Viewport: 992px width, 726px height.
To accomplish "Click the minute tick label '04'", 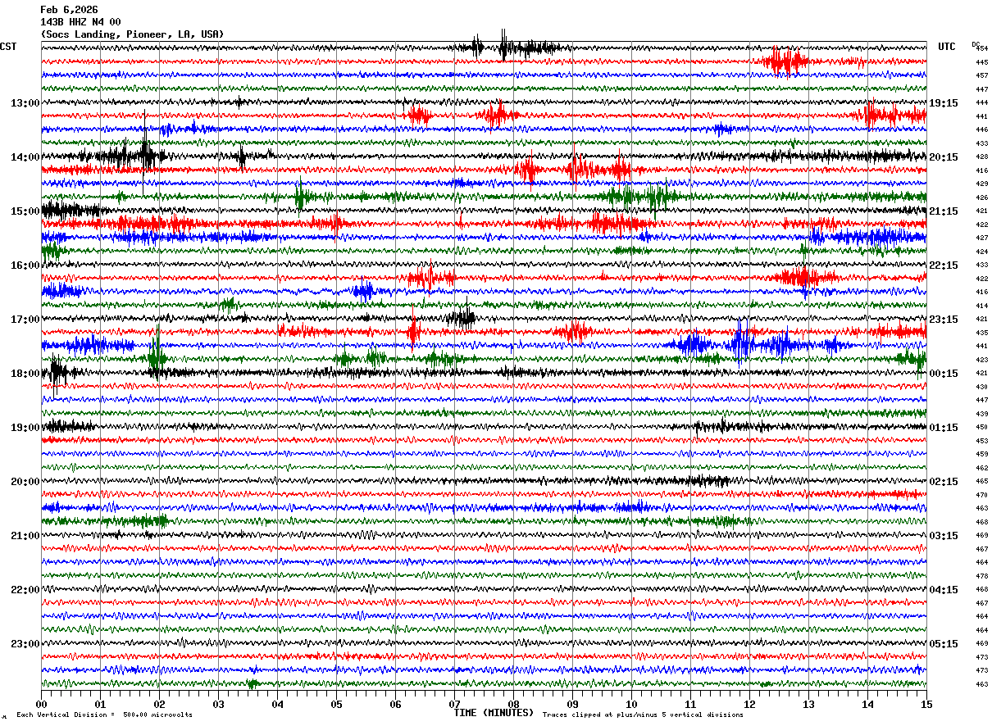I will coord(277,704).
